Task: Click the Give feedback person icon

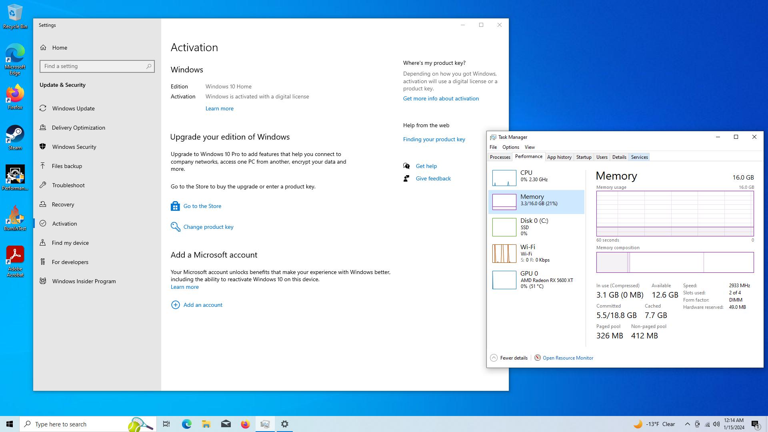Action: click(x=406, y=178)
